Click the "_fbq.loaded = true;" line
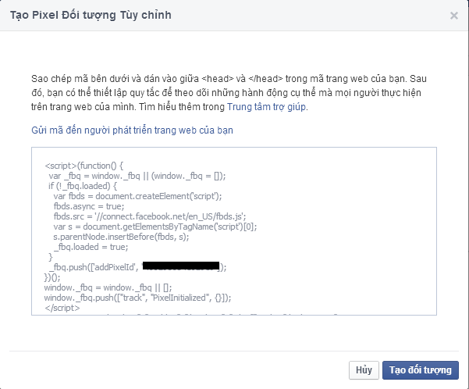 [91, 247]
